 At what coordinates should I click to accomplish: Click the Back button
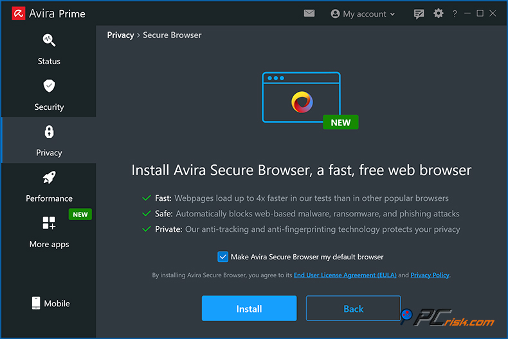[354, 308]
